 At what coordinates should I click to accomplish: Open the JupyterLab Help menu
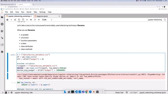click(50, 12)
